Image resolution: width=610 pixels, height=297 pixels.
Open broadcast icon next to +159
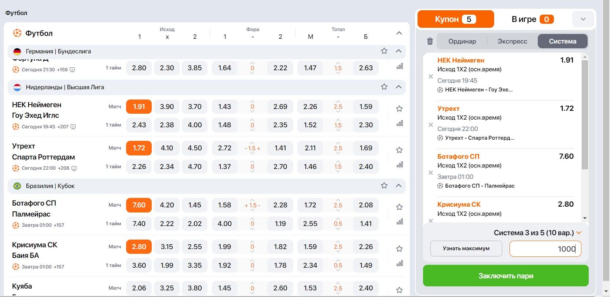(72, 69)
